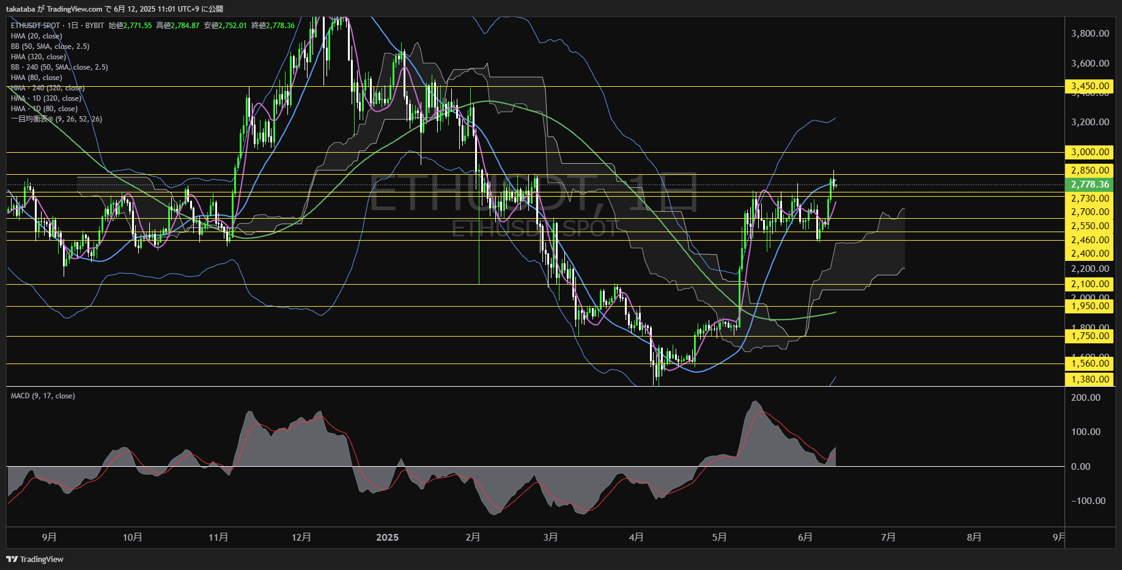Select the HMA · 1D (80, close) legend

coord(44,109)
